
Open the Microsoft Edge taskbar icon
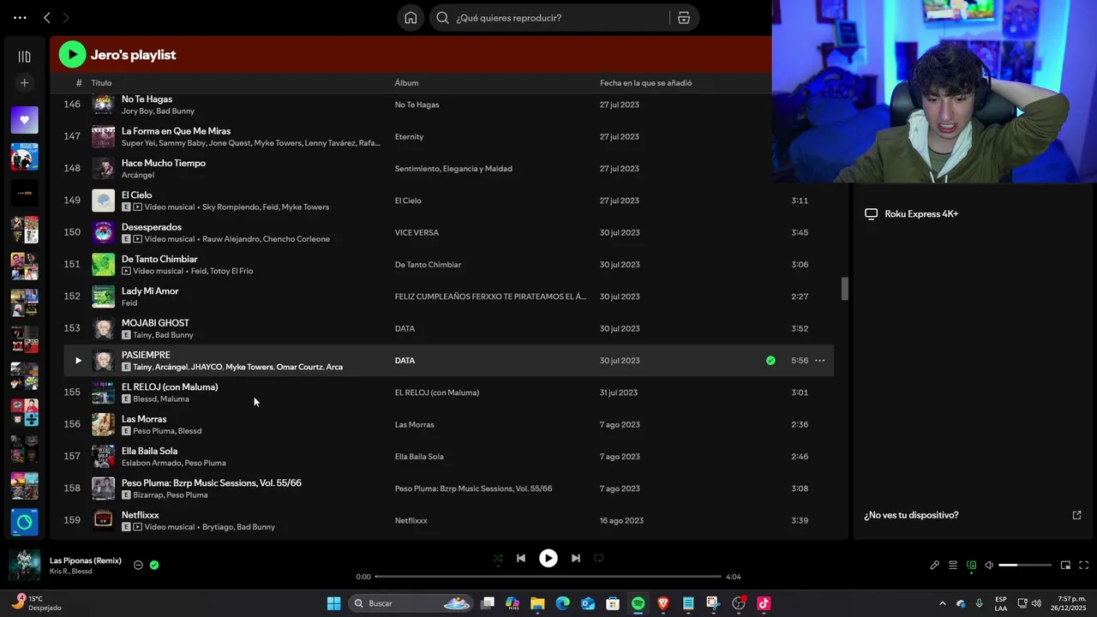562,603
